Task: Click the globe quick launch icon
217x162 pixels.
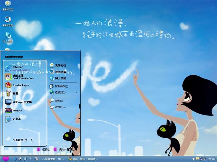Action: [x=20, y=159]
